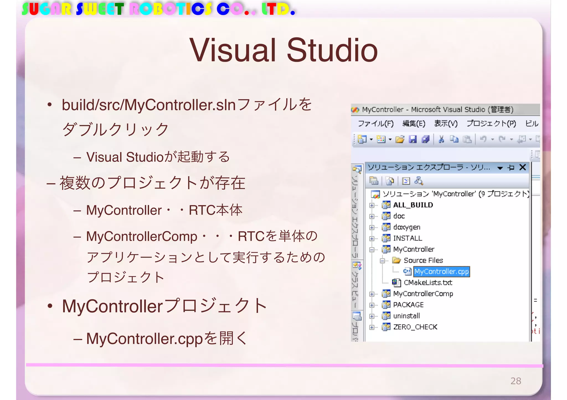Select the CMakeLists.txt tree item
This screenshot has width=567, height=400.
pyautogui.click(x=428, y=283)
